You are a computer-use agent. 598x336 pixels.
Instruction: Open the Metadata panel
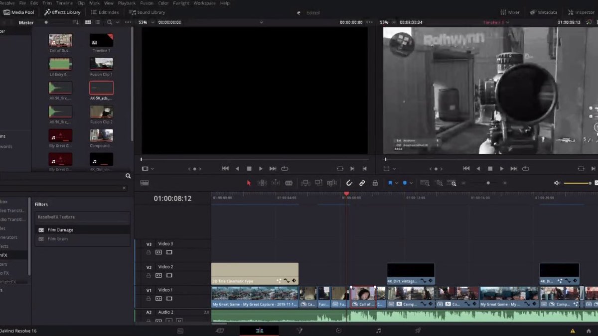pos(544,12)
